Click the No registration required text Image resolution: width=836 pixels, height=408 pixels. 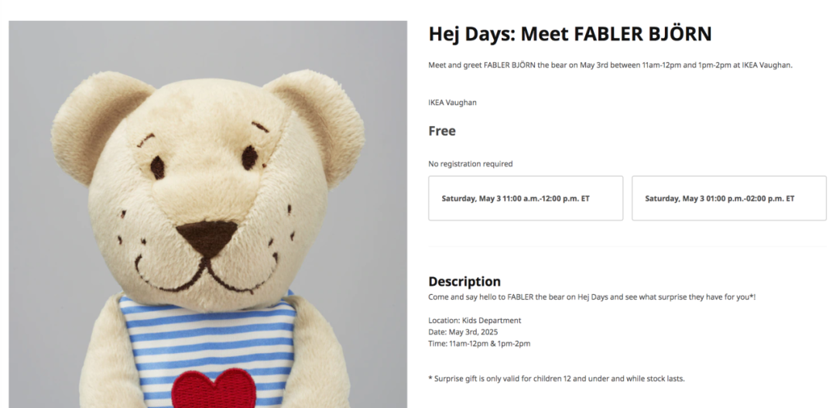(471, 163)
